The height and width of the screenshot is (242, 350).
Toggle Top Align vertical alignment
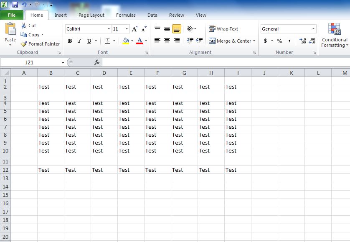click(157, 28)
